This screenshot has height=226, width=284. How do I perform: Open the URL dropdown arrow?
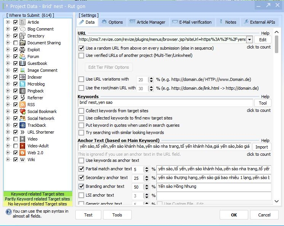tap(249, 40)
